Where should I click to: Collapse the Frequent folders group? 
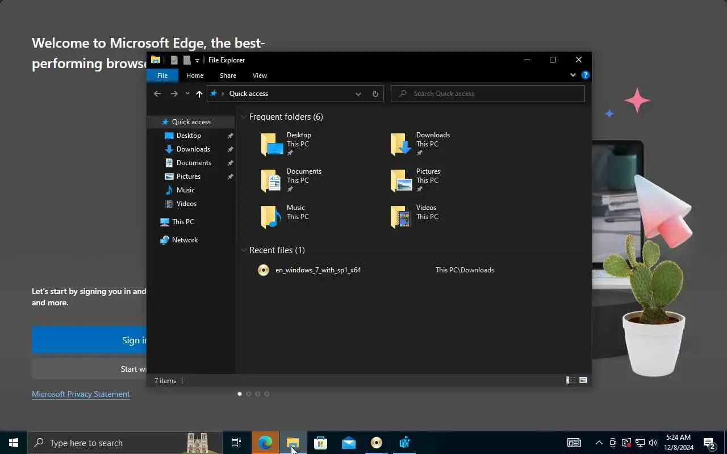pos(244,117)
